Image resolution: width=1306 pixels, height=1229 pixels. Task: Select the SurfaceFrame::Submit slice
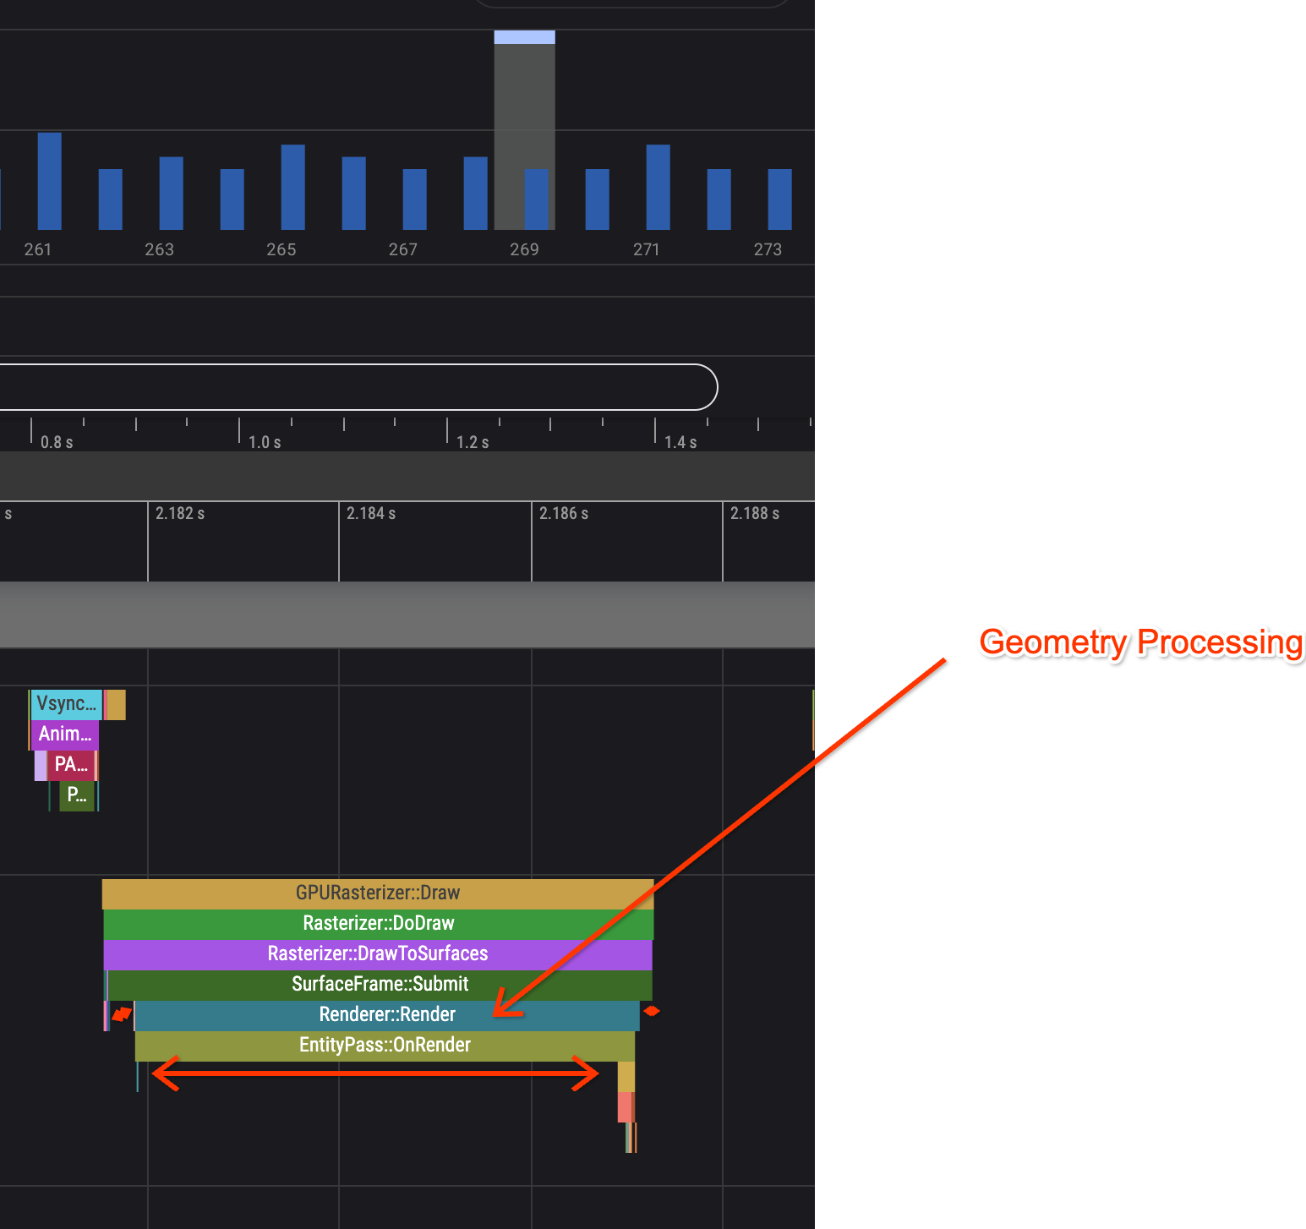pyautogui.click(x=379, y=984)
